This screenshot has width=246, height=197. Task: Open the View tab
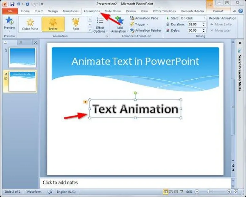(144, 11)
